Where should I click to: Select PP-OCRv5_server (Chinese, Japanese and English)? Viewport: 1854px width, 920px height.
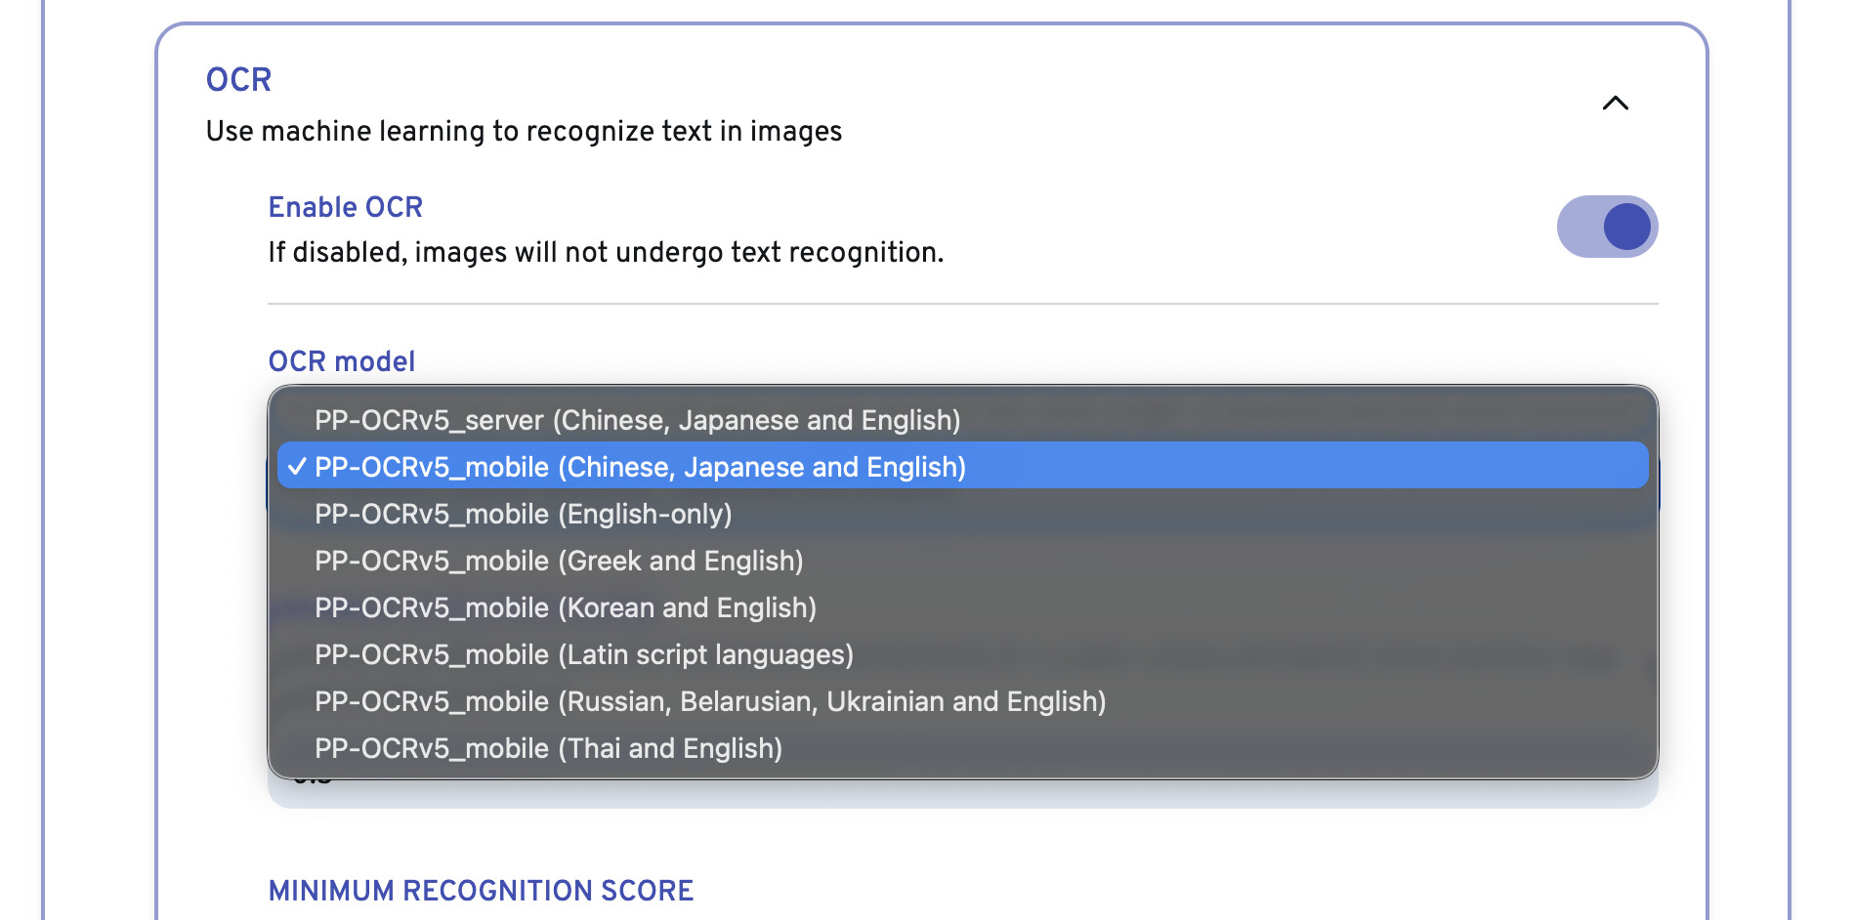click(x=637, y=420)
